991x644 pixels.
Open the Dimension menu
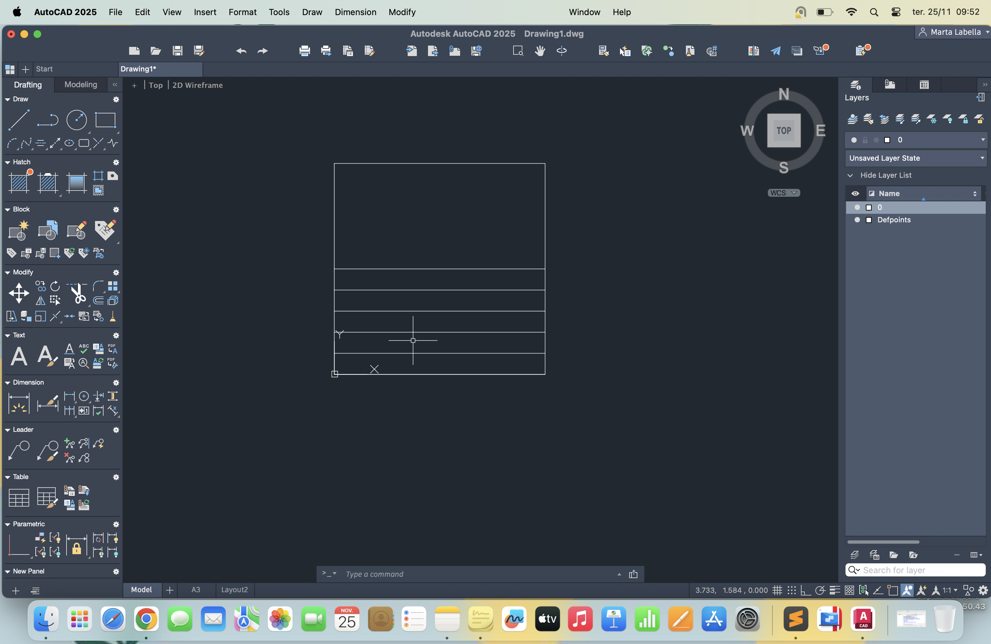pyautogui.click(x=355, y=12)
